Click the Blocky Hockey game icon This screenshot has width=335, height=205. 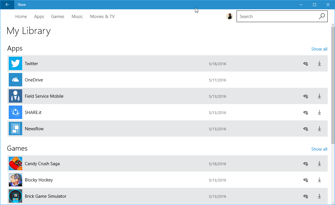[15, 180]
